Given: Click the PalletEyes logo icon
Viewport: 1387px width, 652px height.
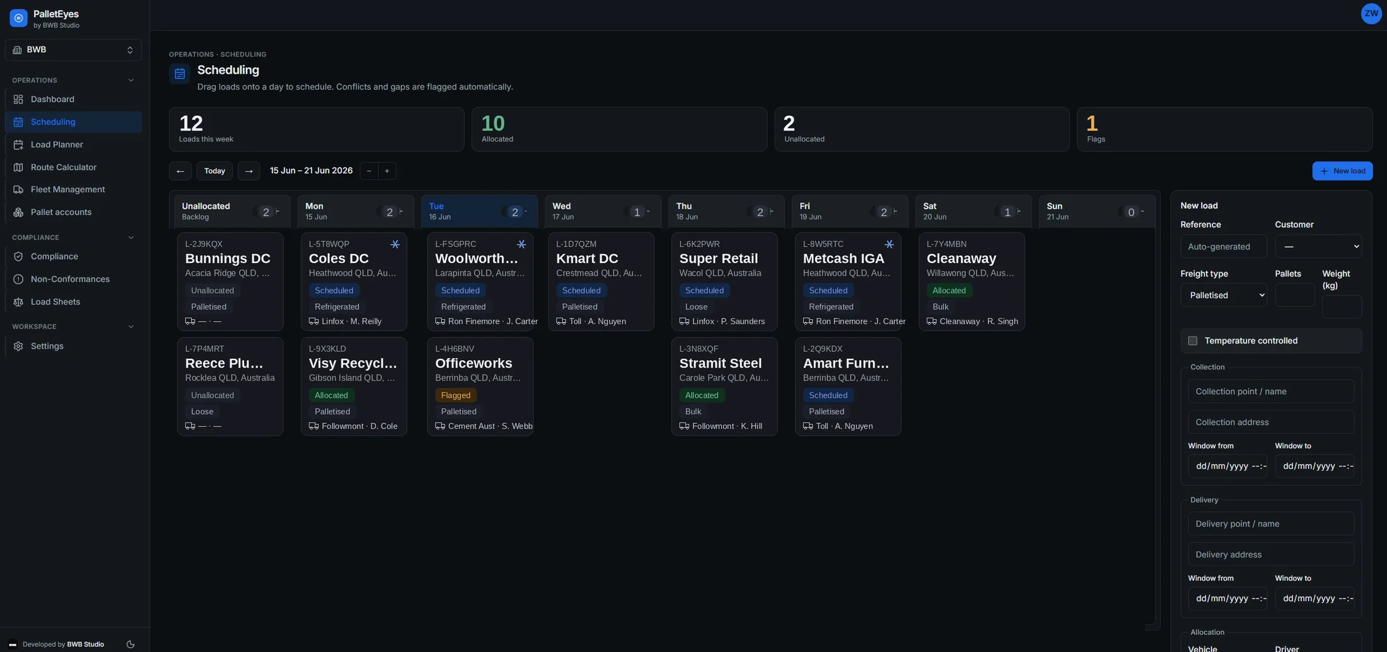Looking at the screenshot, I should click(x=18, y=18).
